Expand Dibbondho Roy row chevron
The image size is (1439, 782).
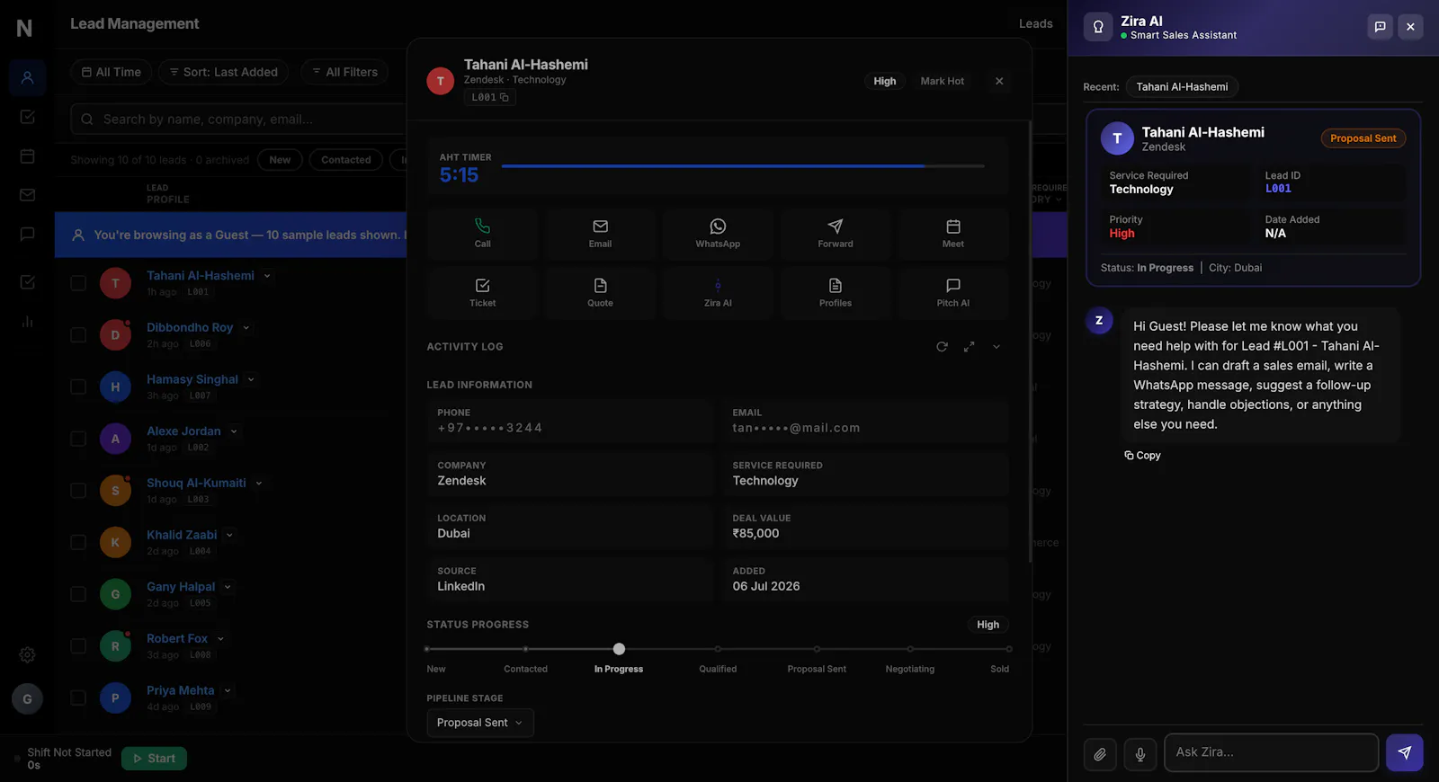pos(246,328)
